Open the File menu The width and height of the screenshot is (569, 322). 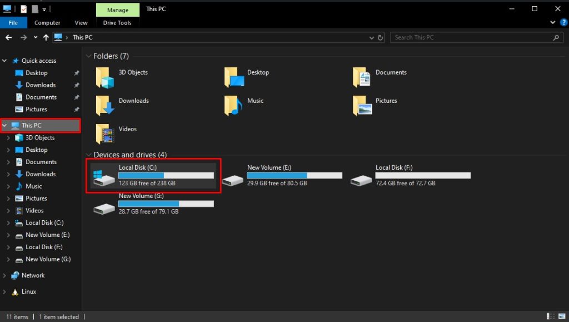coord(13,22)
